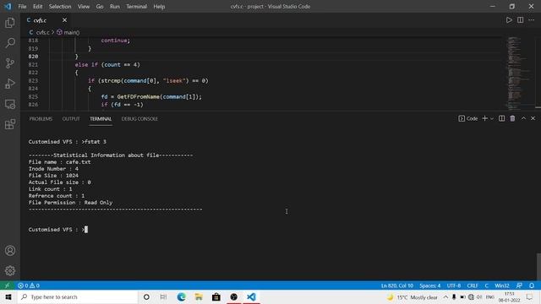Image resolution: width=541 pixels, height=304 pixels.
Task: Run the code with the play button
Action: pyautogui.click(x=509, y=20)
